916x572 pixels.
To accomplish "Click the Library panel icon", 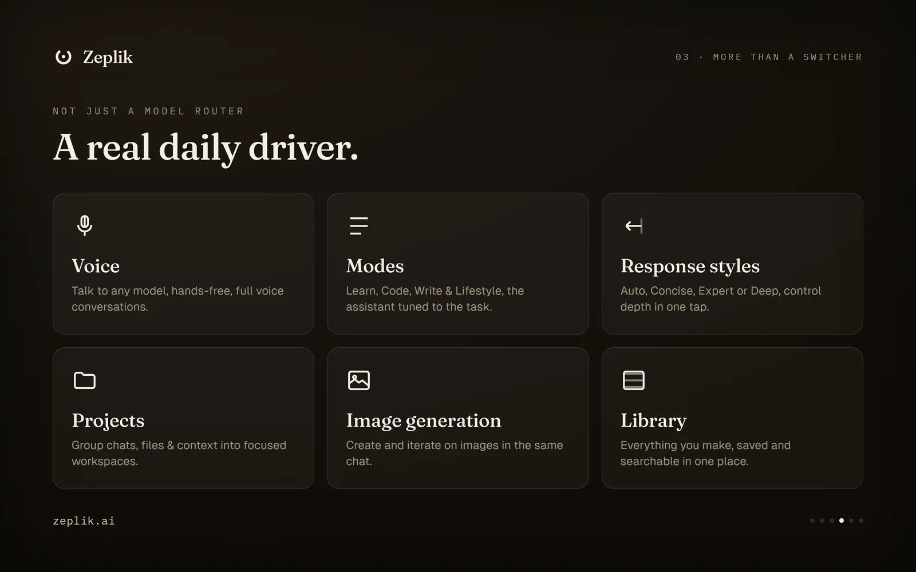I will click(x=634, y=380).
